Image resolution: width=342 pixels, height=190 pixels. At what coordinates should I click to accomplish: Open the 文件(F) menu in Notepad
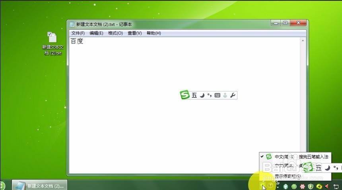click(x=78, y=33)
